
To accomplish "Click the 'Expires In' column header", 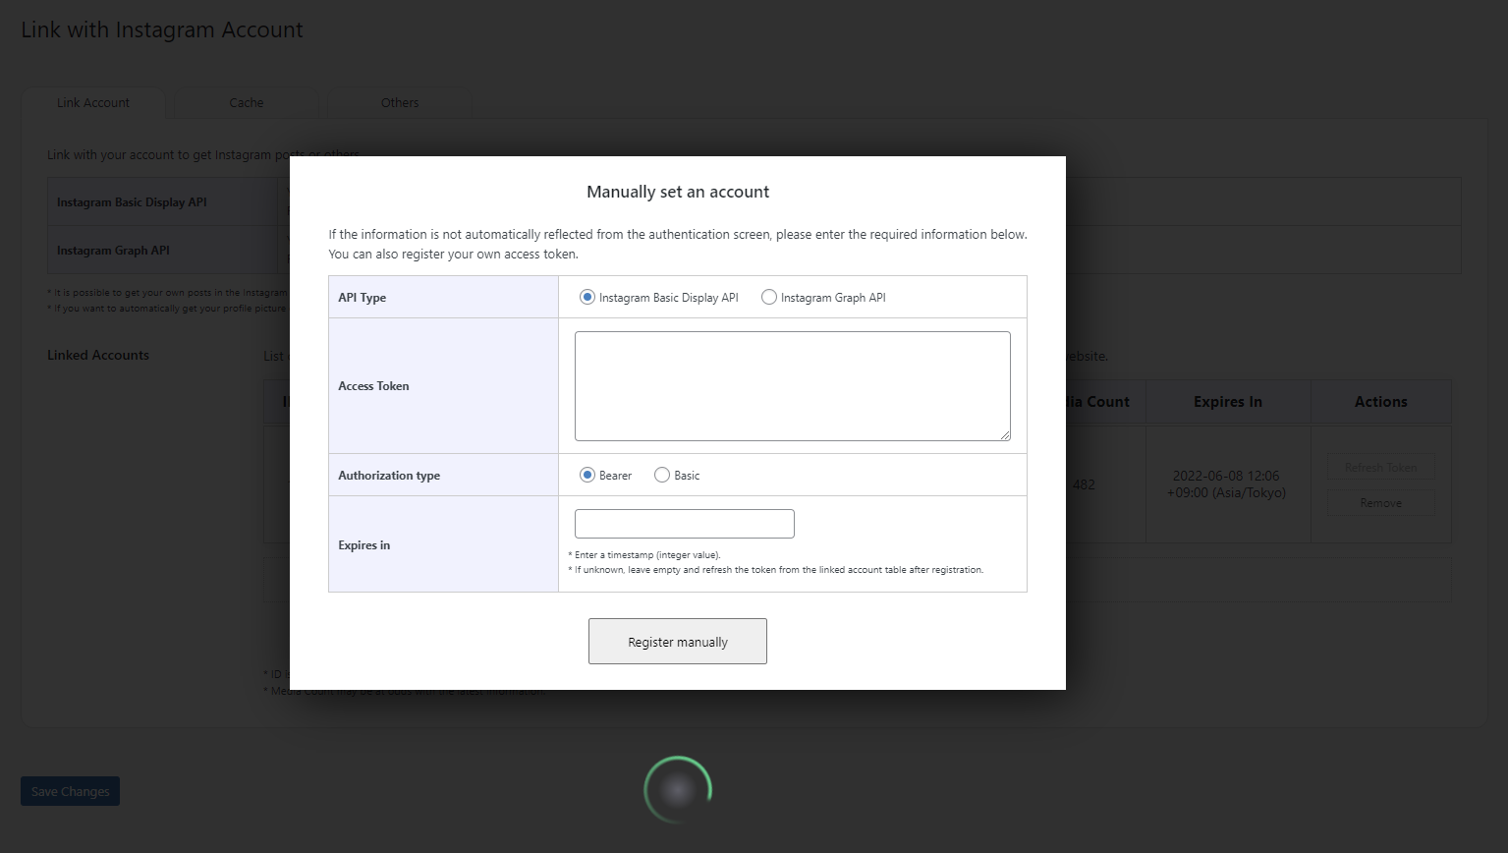I will (x=1228, y=402).
